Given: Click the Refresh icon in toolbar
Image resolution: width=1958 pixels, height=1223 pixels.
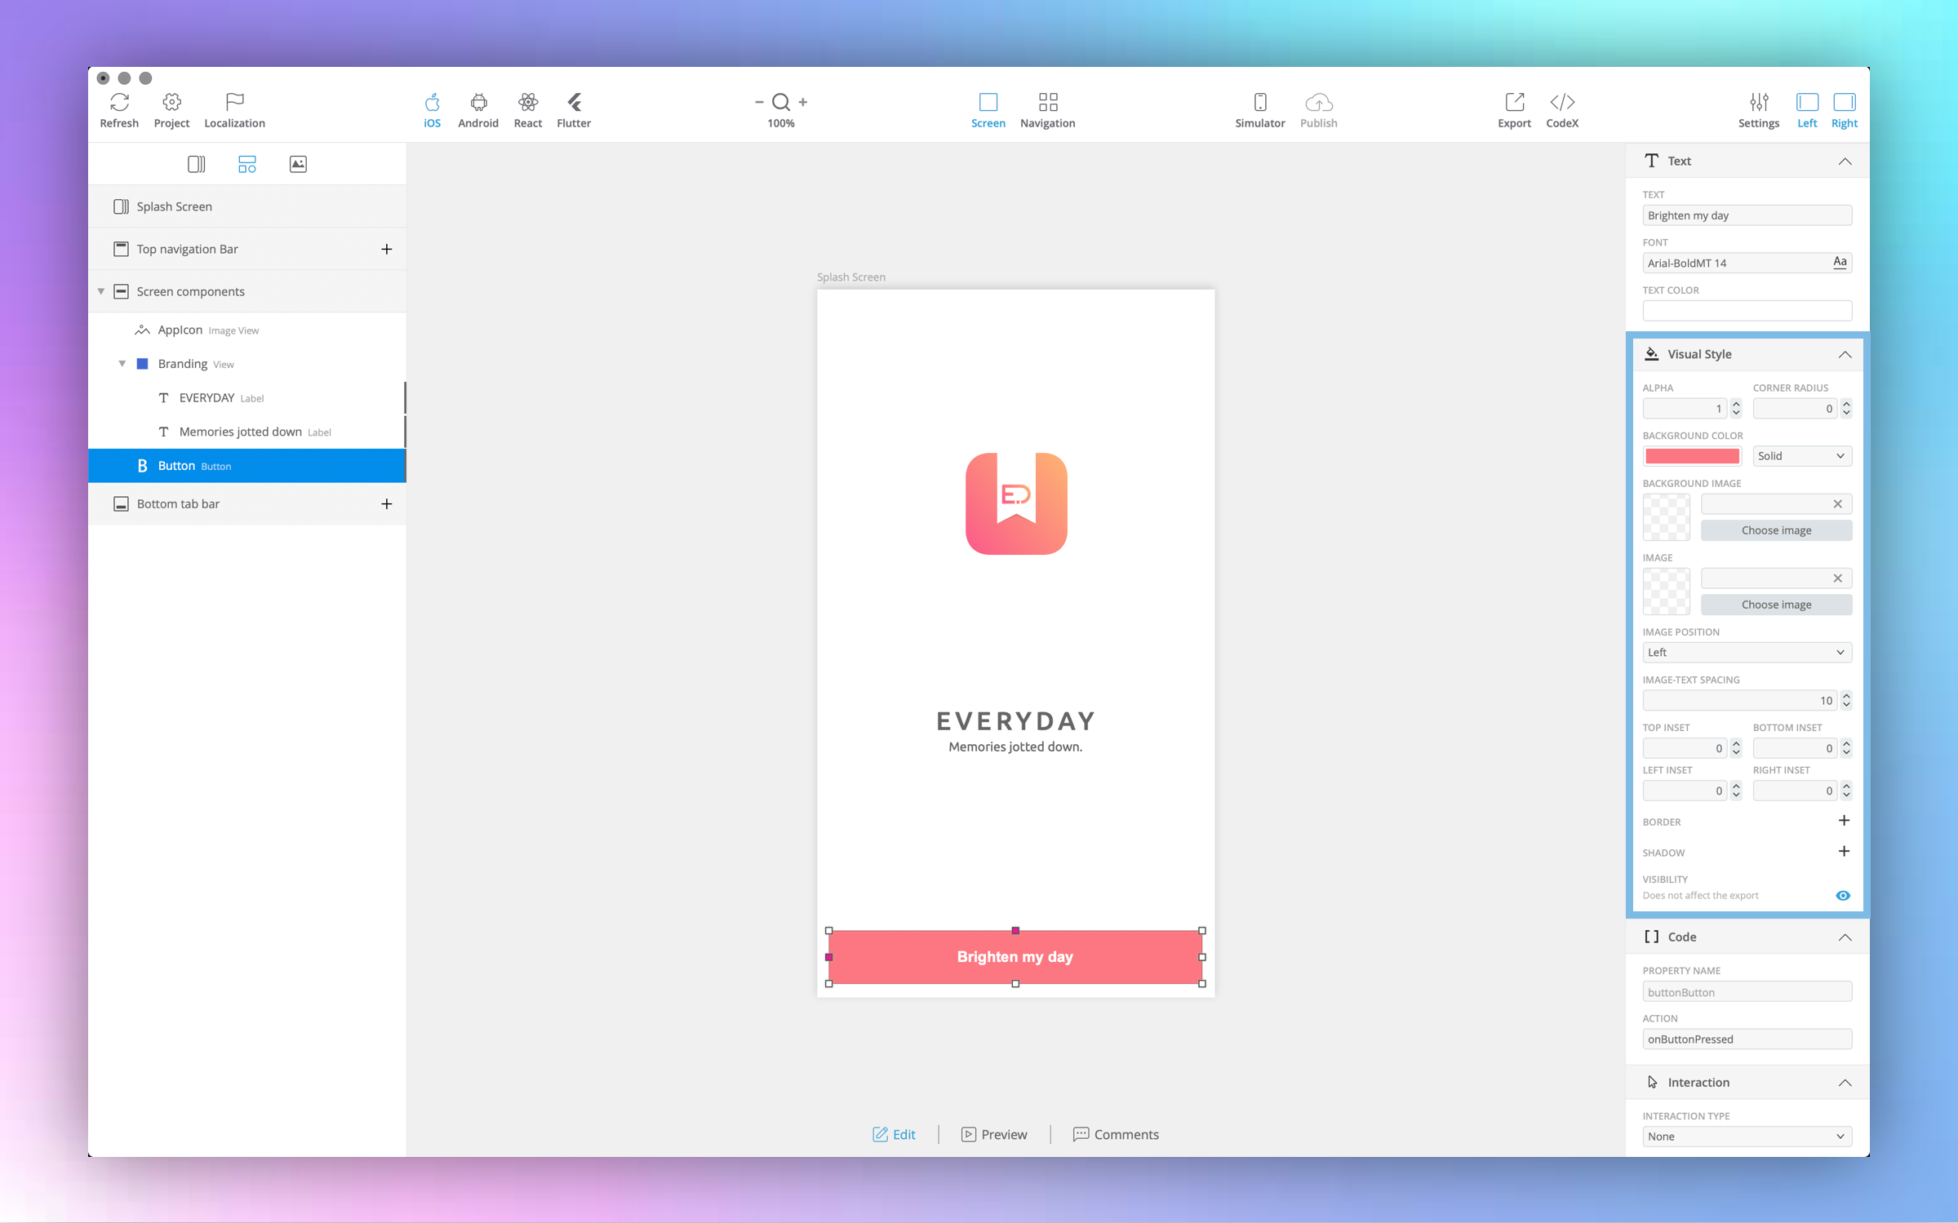Looking at the screenshot, I should click(119, 103).
